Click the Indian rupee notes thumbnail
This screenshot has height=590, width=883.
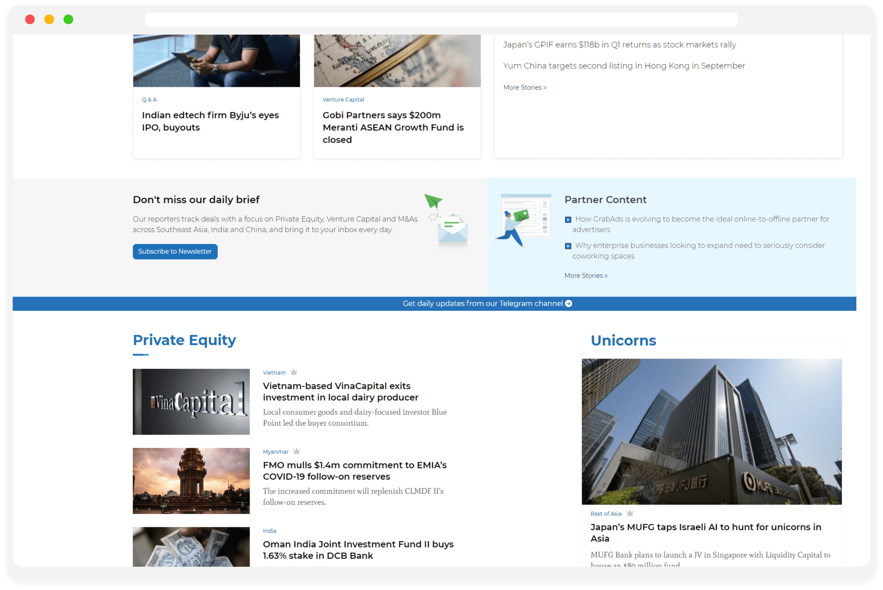pyautogui.click(x=191, y=546)
